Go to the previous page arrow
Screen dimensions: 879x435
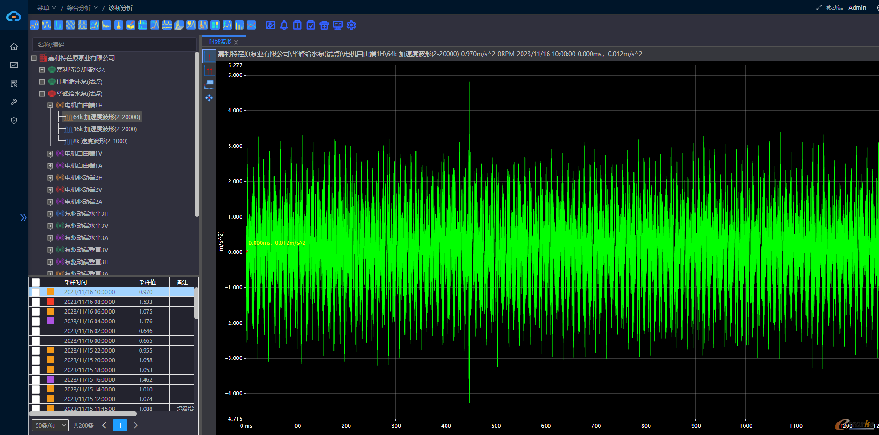(x=104, y=425)
